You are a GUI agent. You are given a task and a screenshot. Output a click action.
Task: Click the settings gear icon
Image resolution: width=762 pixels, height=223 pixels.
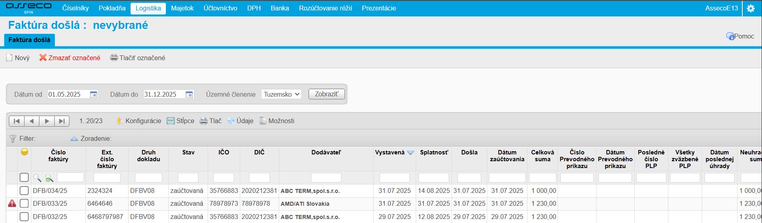750,8
